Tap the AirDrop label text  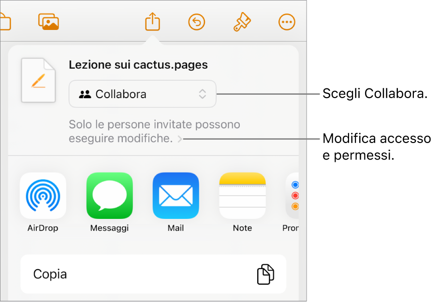[43, 228]
